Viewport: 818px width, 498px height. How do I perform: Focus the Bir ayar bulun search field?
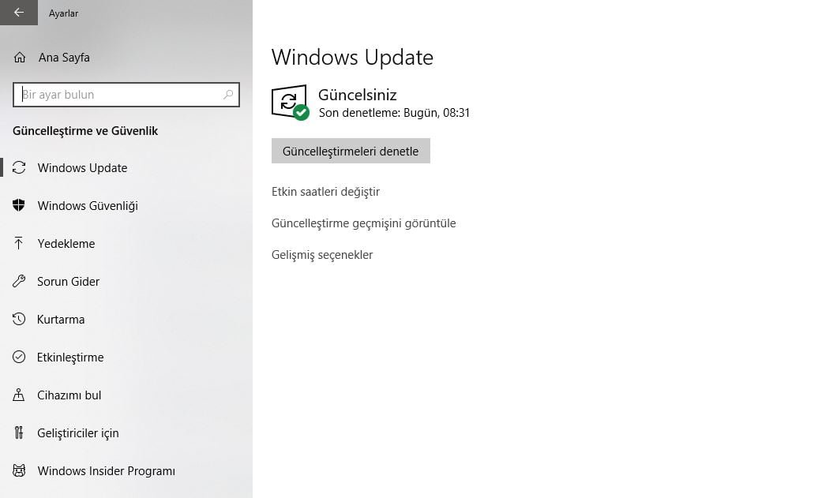pyautogui.click(x=118, y=95)
